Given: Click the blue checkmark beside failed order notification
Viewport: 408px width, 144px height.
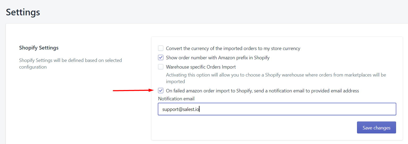Looking at the screenshot, I should (161, 91).
